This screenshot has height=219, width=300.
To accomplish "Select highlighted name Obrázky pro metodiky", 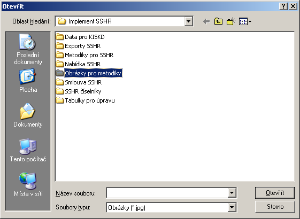I will (x=93, y=73).
